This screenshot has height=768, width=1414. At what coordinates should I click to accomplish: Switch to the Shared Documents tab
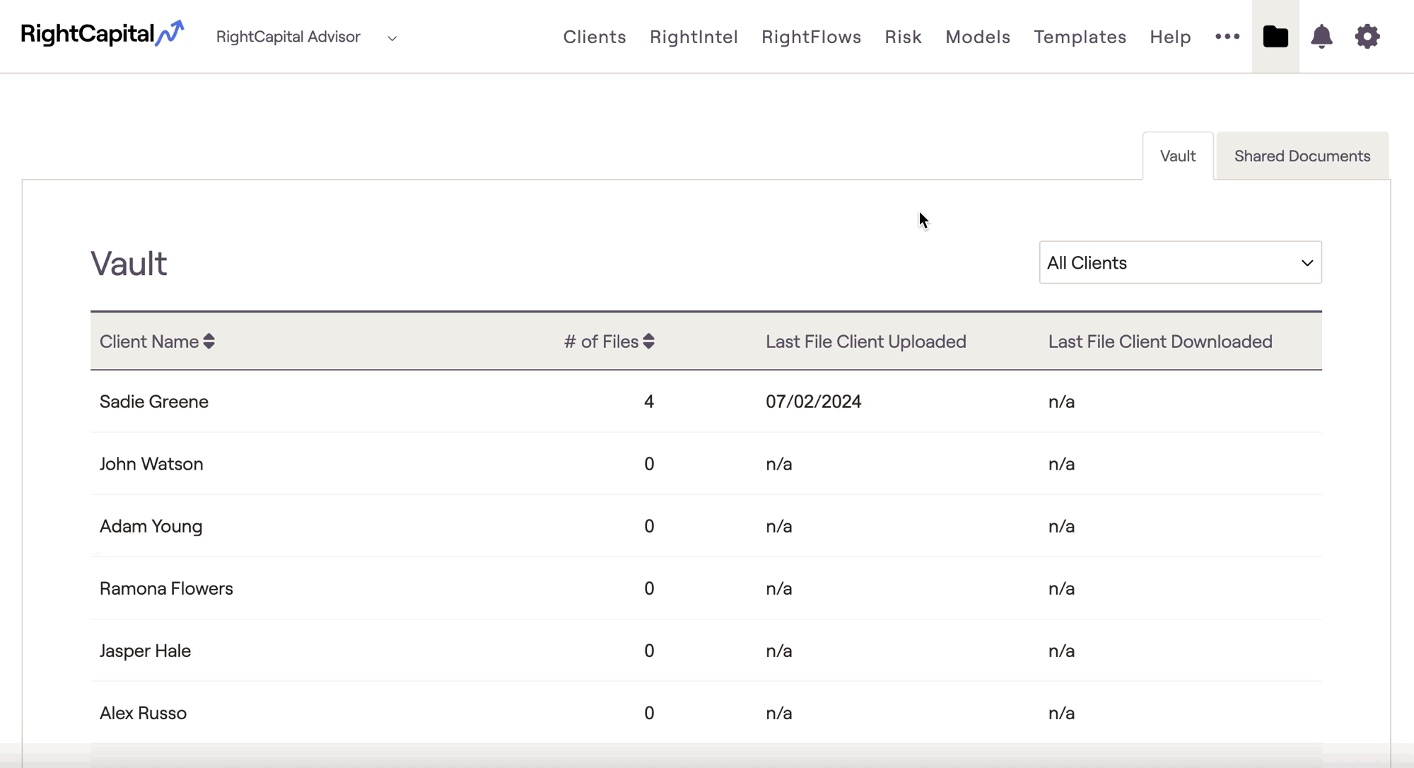pos(1302,156)
